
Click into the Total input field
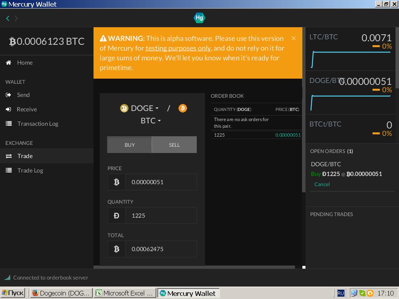coord(161,249)
